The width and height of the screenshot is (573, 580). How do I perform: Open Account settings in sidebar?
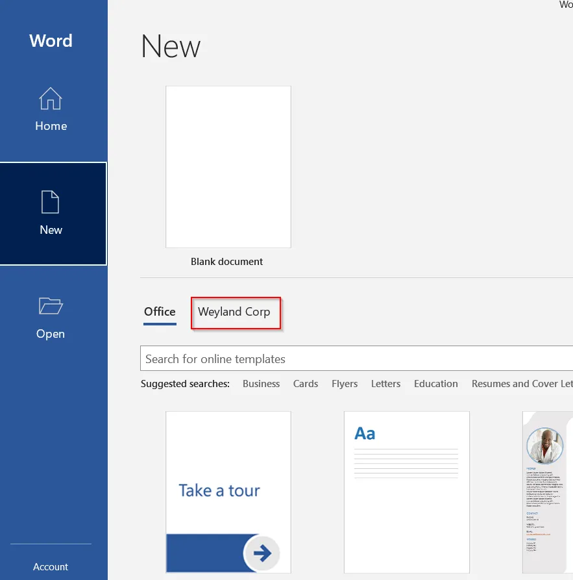51,566
